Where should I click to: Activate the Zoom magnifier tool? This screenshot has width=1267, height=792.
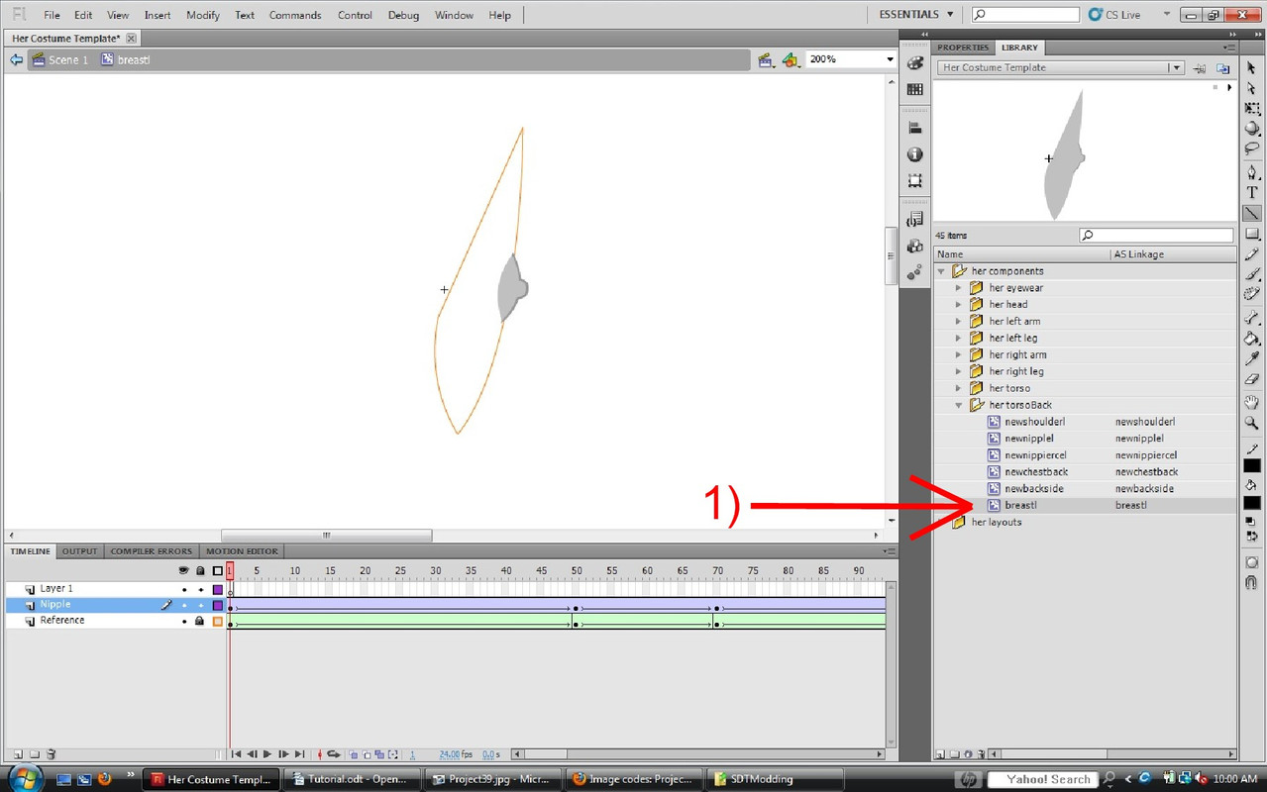tap(1252, 423)
